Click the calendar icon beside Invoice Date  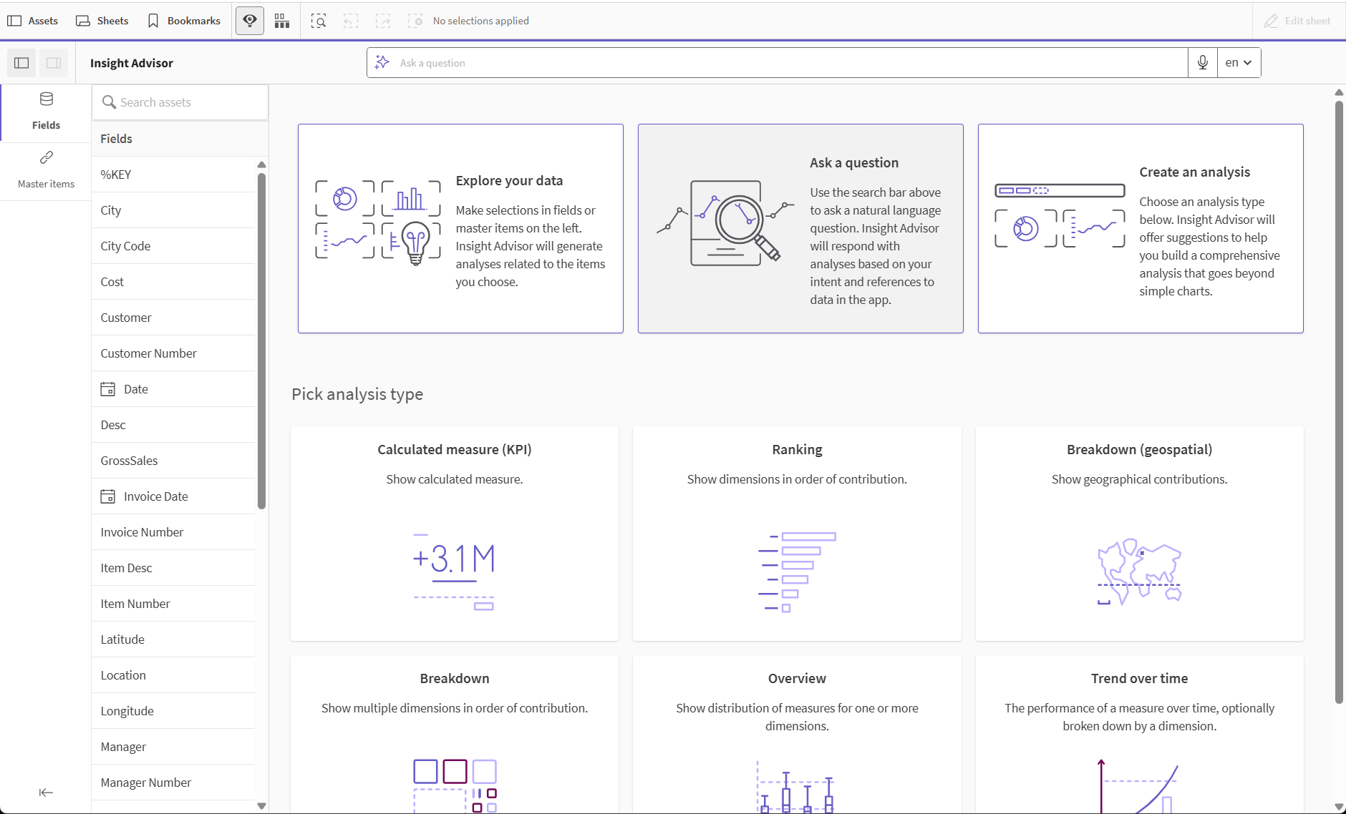point(108,496)
